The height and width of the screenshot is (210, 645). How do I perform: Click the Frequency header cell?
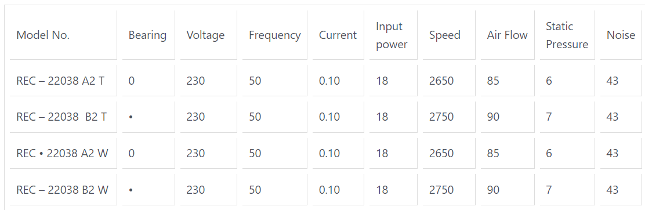point(275,35)
